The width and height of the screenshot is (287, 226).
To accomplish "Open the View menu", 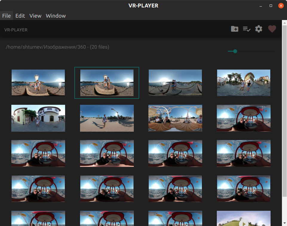I will 35,16.
